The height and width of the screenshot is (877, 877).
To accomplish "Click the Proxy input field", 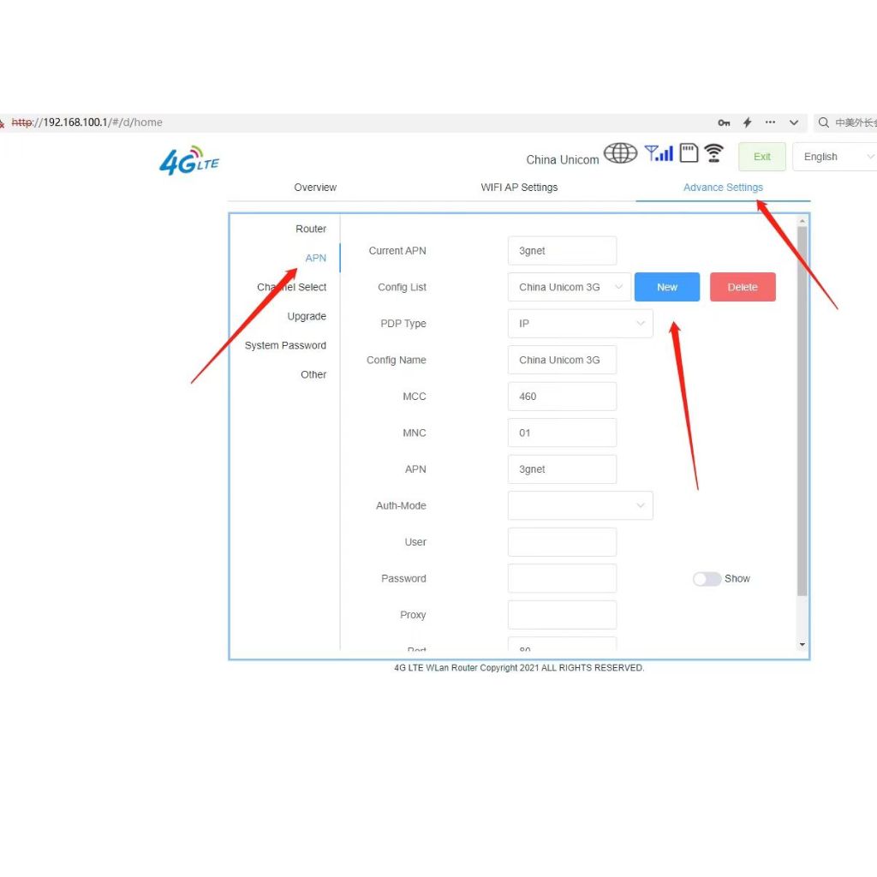I will (x=562, y=615).
